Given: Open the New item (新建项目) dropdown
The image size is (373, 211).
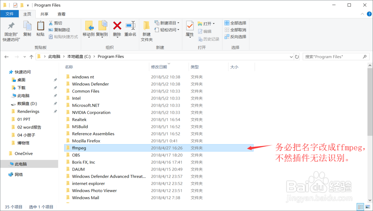Looking at the screenshot, I should click(167, 23).
